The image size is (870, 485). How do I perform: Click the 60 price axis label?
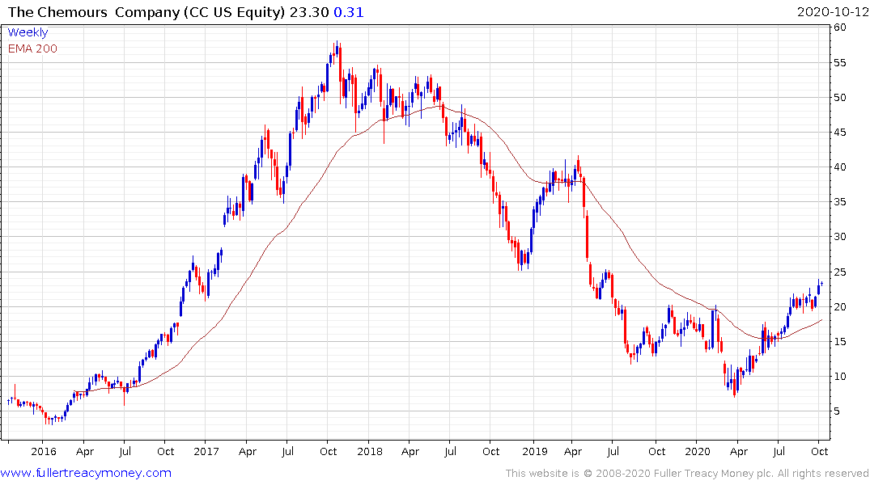click(840, 27)
